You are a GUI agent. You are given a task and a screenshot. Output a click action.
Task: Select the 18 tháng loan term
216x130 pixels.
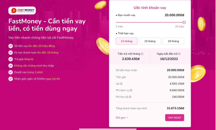pos(173,41)
